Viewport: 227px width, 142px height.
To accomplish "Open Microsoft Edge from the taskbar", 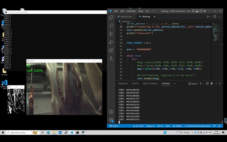I will point(49,132).
